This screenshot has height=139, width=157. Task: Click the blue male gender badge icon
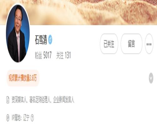pos(50,39)
